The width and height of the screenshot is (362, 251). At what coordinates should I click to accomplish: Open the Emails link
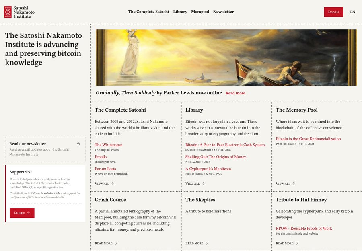[x=101, y=157]
